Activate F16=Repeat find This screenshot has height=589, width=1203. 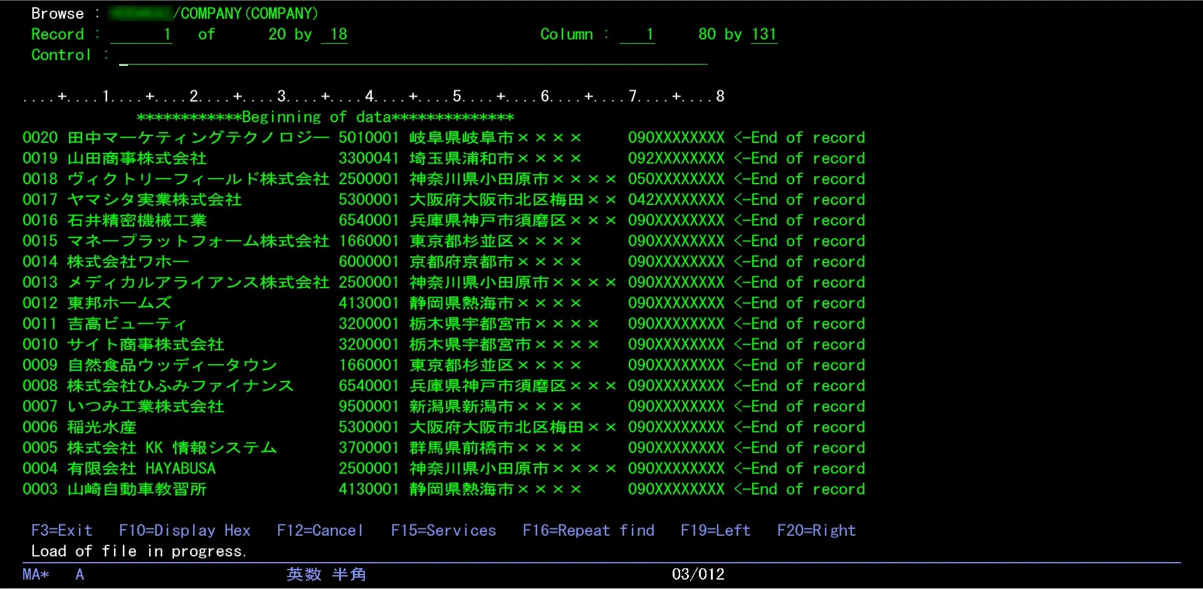(589, 530)
